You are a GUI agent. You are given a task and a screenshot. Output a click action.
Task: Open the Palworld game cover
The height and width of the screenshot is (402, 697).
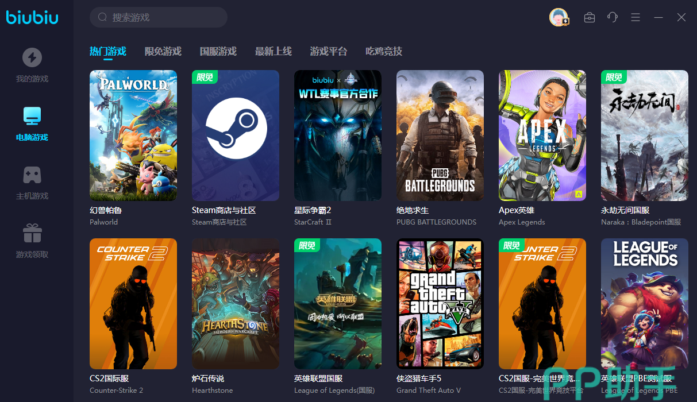click(x=133, y=136)
